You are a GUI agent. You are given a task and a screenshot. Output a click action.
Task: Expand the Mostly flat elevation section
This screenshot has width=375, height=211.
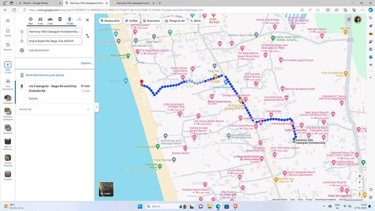click(x=88, y=109)
